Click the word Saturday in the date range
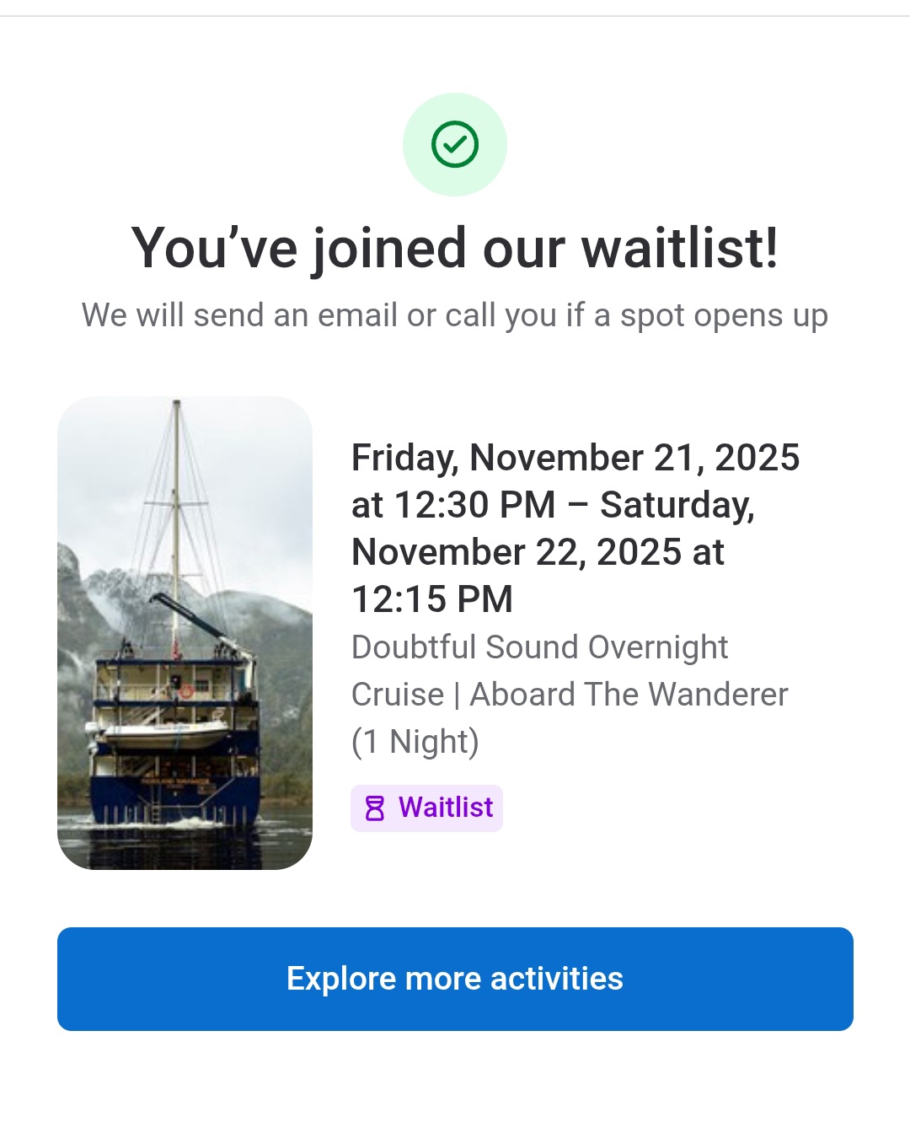This screenshot has height=1138, width=910. pyautogui.click(x=677, y=505)
